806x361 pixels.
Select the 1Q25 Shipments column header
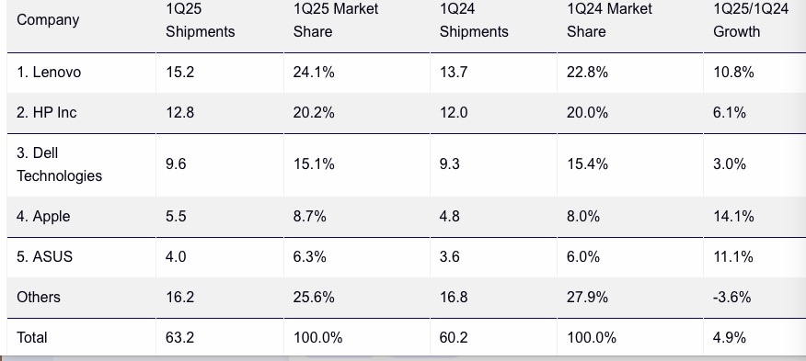[200, 20]
